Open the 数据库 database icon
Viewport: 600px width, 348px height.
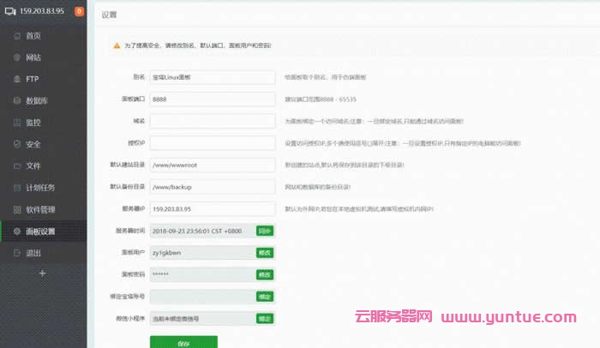pyautogui.click(x=15, y=101)
